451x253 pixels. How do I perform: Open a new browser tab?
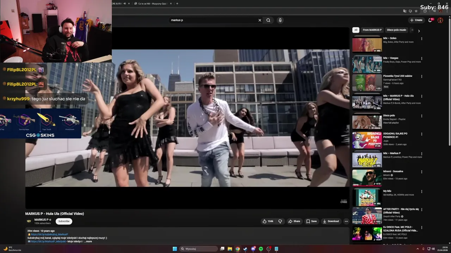point(177,4)
